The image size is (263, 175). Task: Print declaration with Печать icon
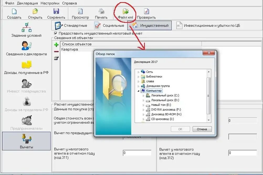point(101,13)
